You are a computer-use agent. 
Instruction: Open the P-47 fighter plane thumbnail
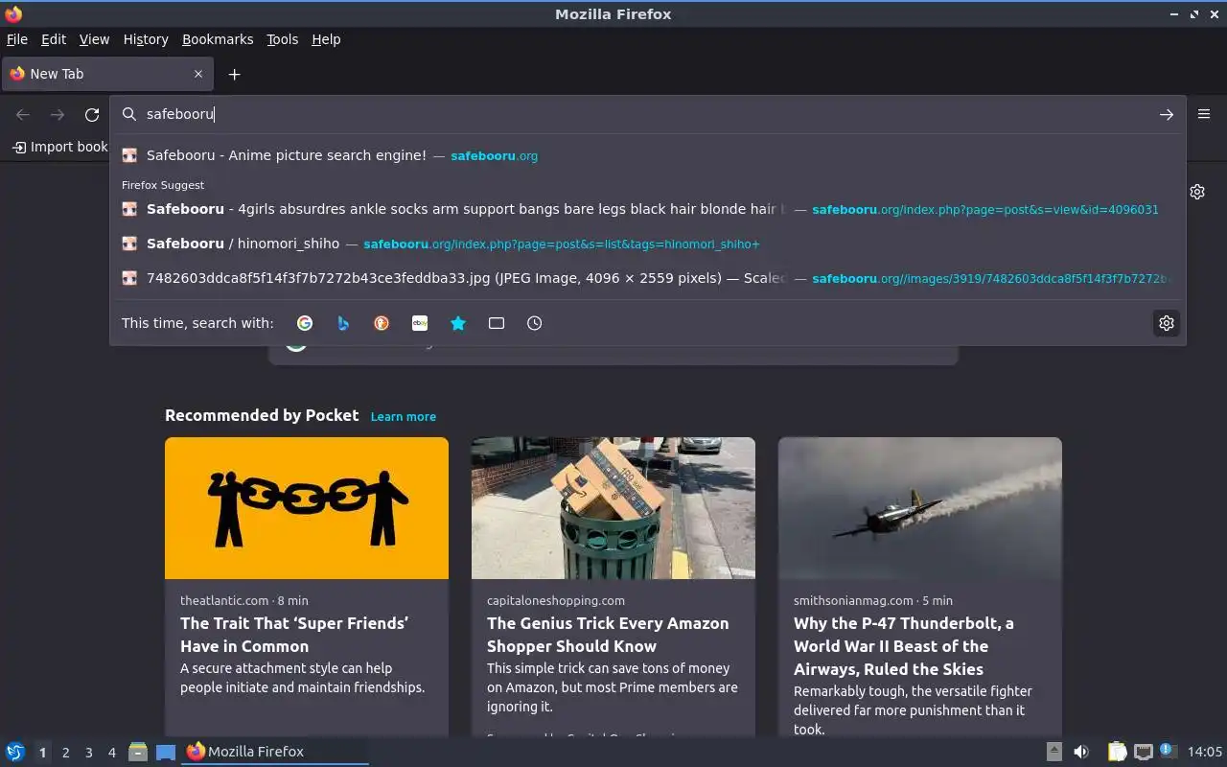coord(920,508)
